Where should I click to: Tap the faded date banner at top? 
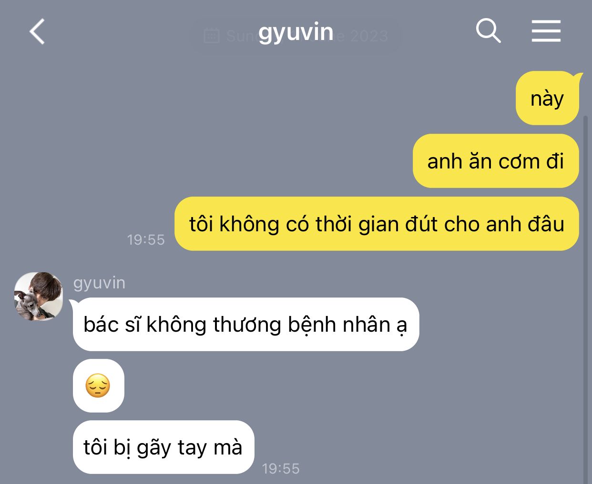tap(296, 36)
